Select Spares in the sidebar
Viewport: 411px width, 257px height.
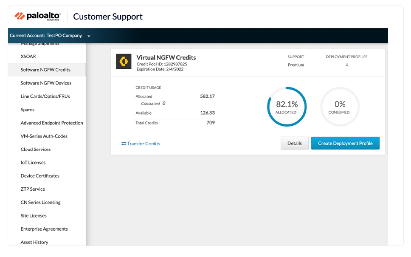(x=28, y=110)
